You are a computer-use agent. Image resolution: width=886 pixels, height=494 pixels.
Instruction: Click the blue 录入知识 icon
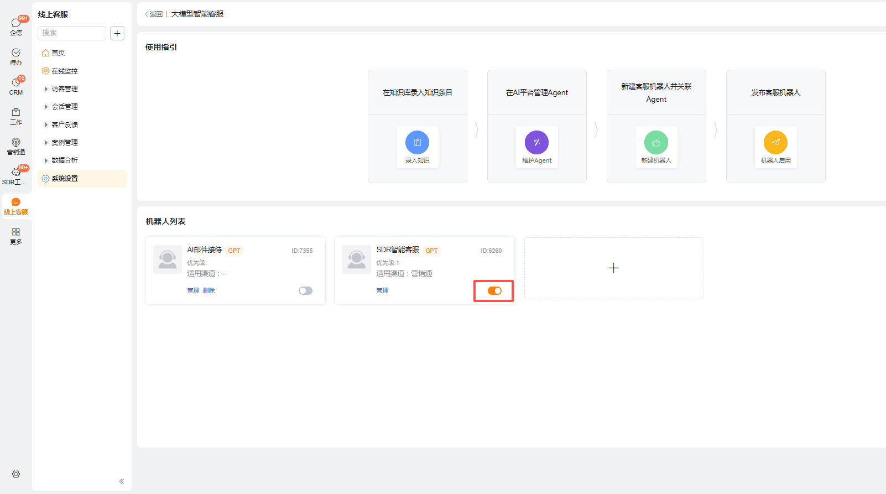pyautogui.click(x=417, y=143)
